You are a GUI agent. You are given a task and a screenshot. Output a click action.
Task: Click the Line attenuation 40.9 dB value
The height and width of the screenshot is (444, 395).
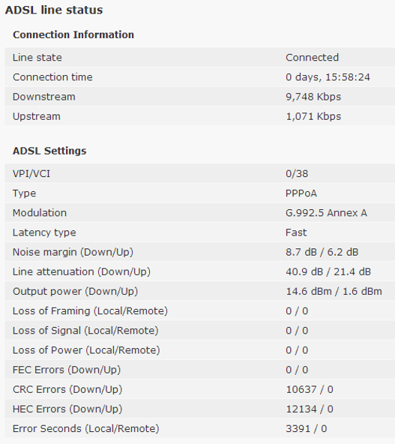tap(304, 271)
